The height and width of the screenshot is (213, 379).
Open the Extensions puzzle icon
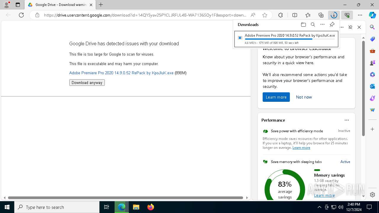[281, 15]
